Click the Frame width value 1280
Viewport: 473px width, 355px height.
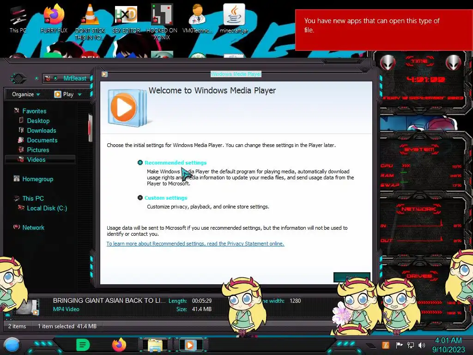coord(295,300)
